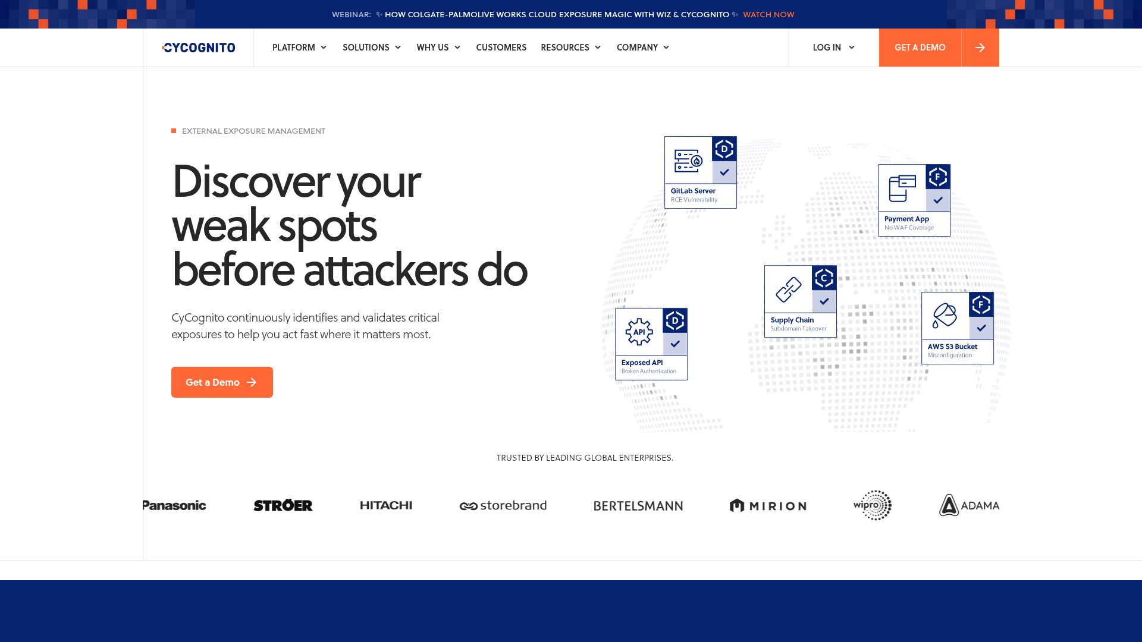The width and height of the screenshot is (1142, 642).
Task: Open the CUSTOMERS menu item
Action: click(501, 48)
